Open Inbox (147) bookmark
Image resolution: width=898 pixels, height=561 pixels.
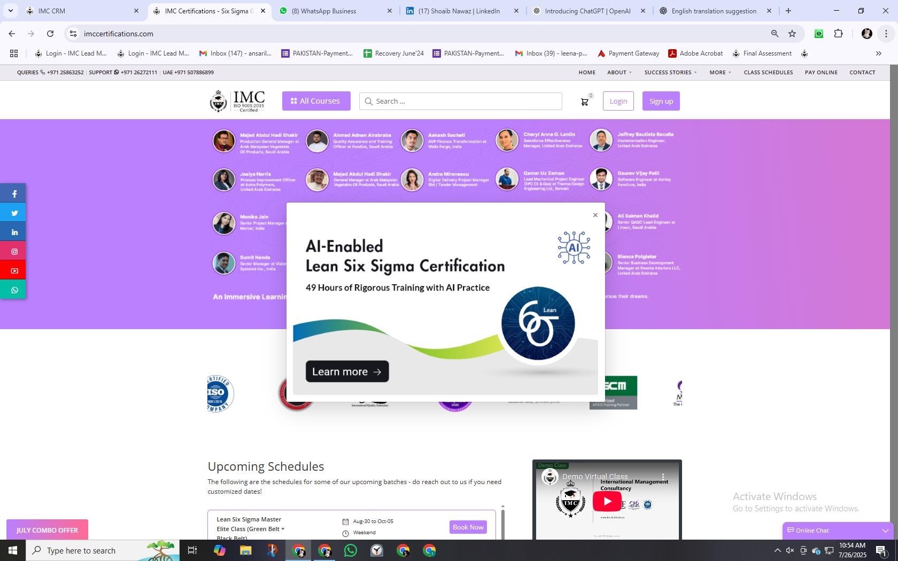coord(235,53)
